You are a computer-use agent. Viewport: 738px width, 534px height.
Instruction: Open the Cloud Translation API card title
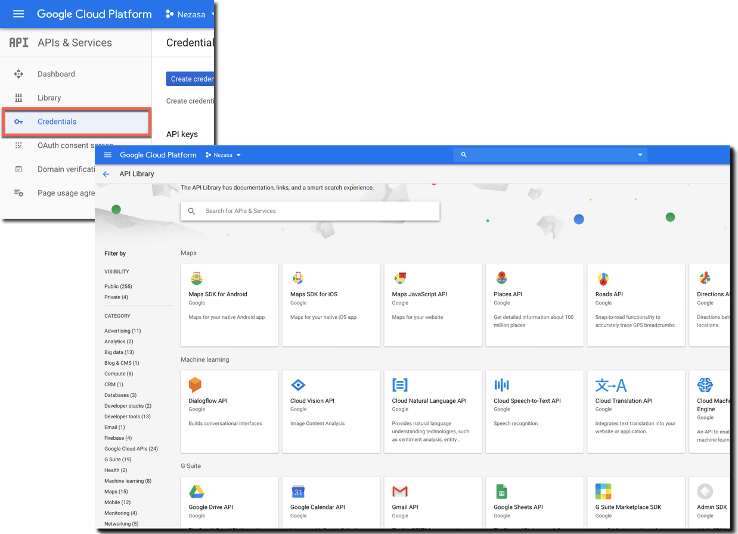tap(624, 401)
